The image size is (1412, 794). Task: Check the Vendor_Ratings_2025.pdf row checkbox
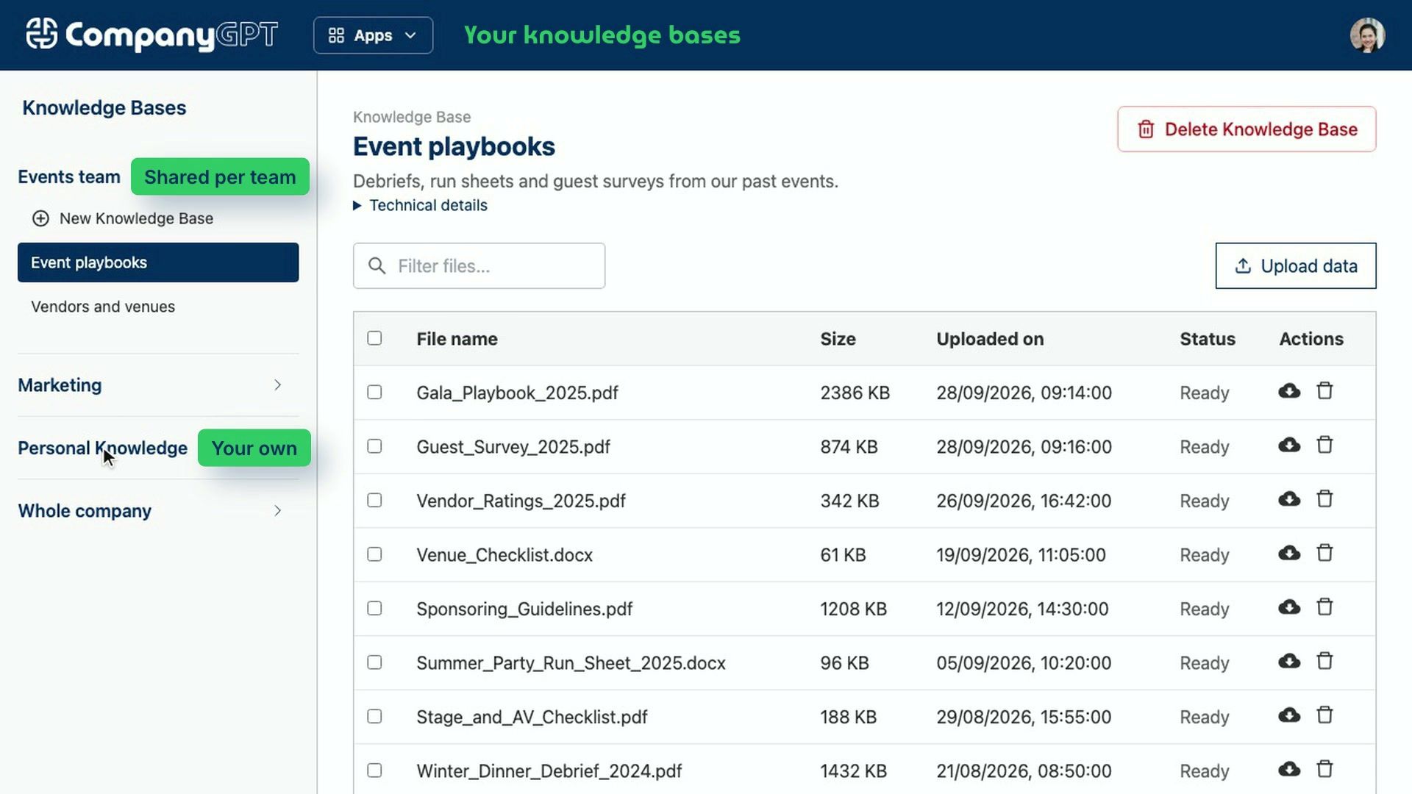click(374, 500)
